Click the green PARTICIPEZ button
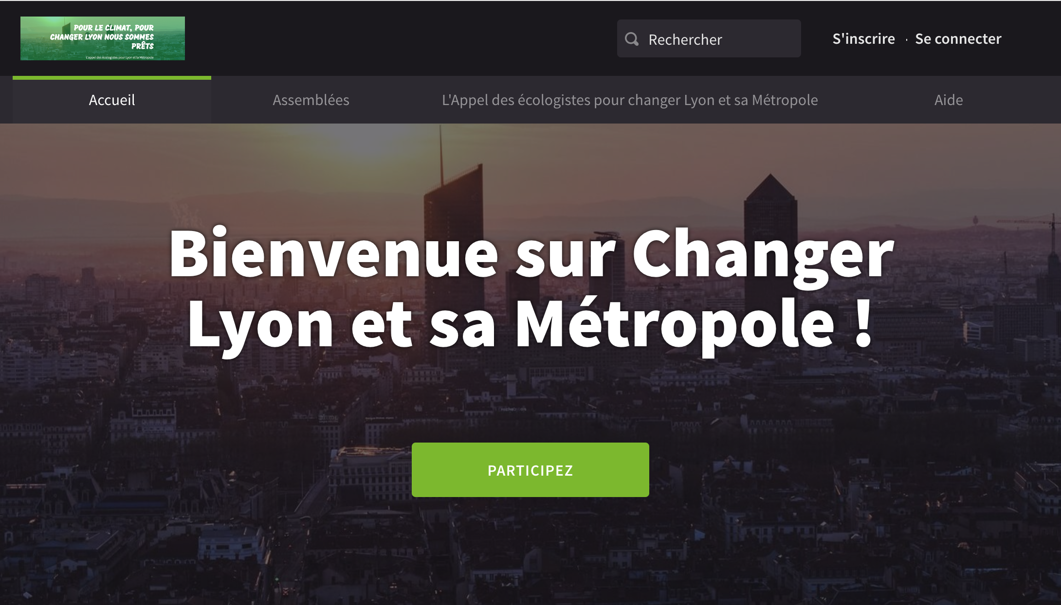Viewport: 1061px width, 605px height. 530,470
